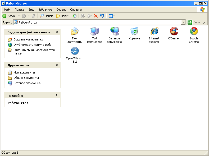
Task: Collapse the Другие места panel
Action: [x=57, y=65]
